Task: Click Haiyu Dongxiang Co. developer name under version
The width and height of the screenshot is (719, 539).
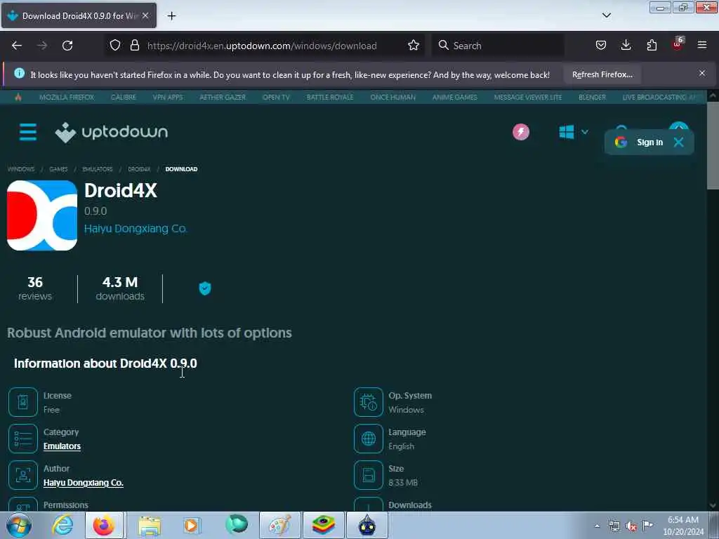Action: pyautogui.click(x=136, y=229)
